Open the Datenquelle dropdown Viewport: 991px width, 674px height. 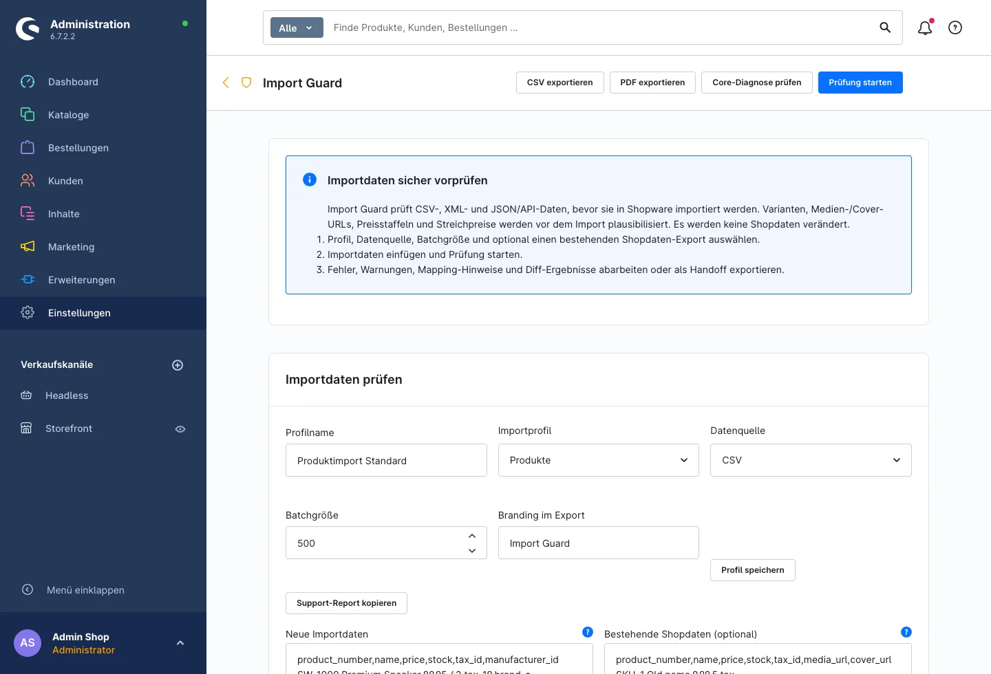point(811,460)
